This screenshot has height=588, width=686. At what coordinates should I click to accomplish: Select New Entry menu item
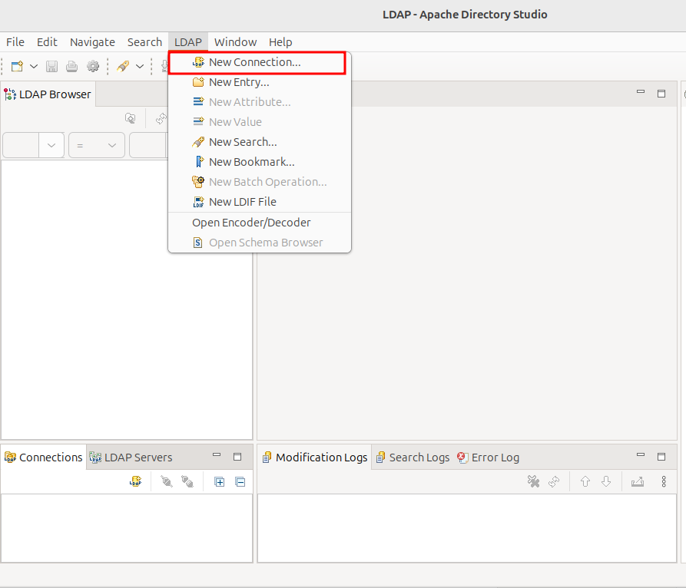[238, 82]
